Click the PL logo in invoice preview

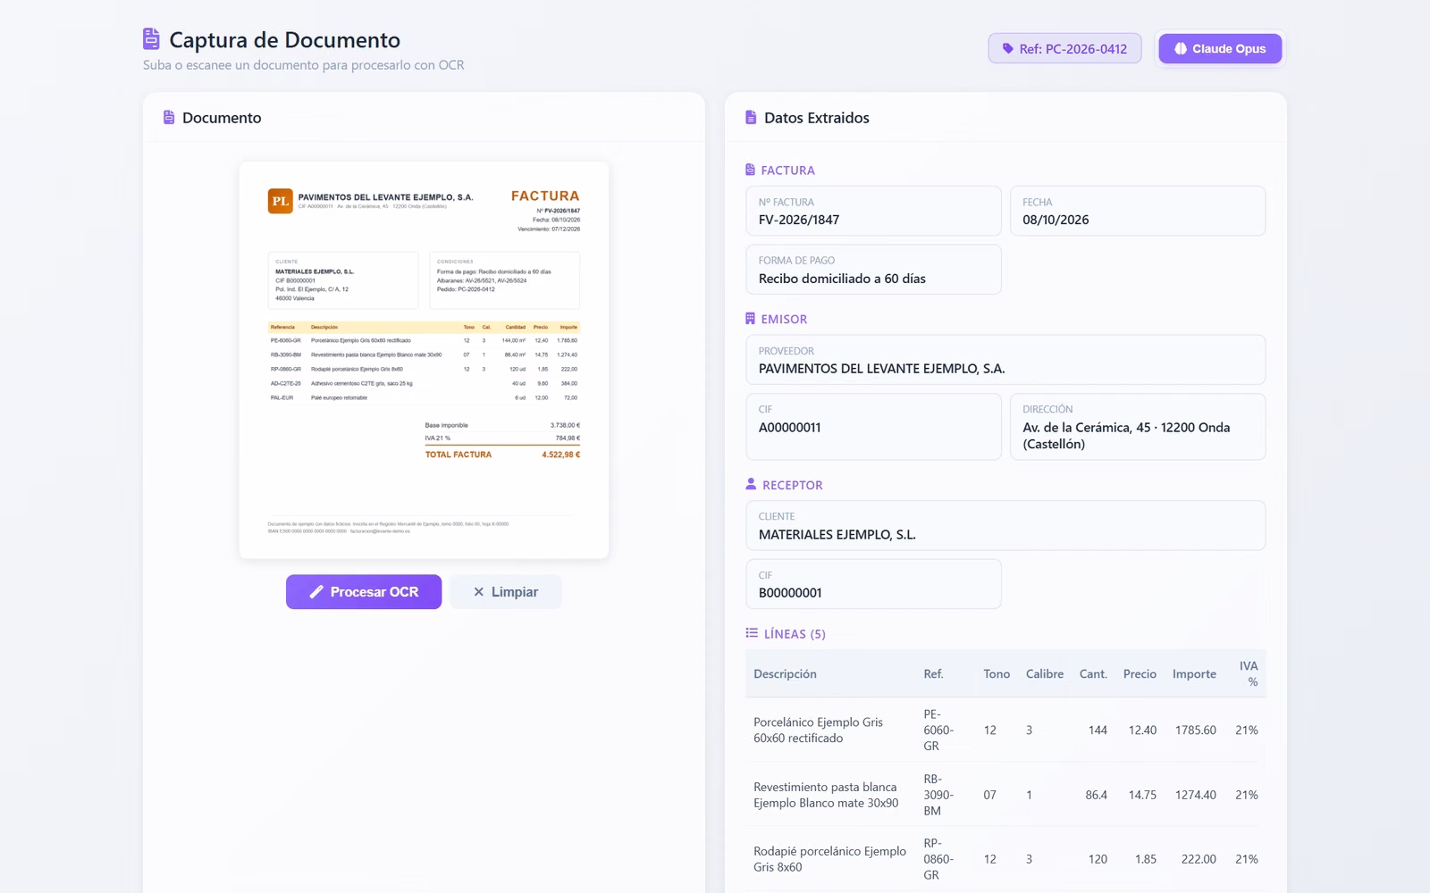click(281, 201)
